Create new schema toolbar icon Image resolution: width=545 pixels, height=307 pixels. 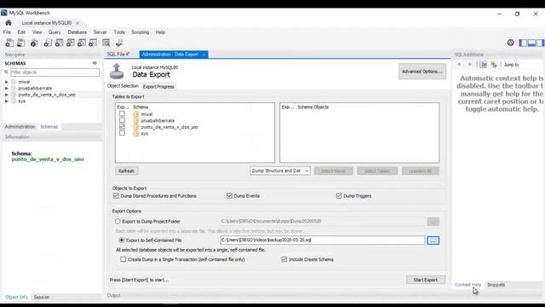click(48, 43)
